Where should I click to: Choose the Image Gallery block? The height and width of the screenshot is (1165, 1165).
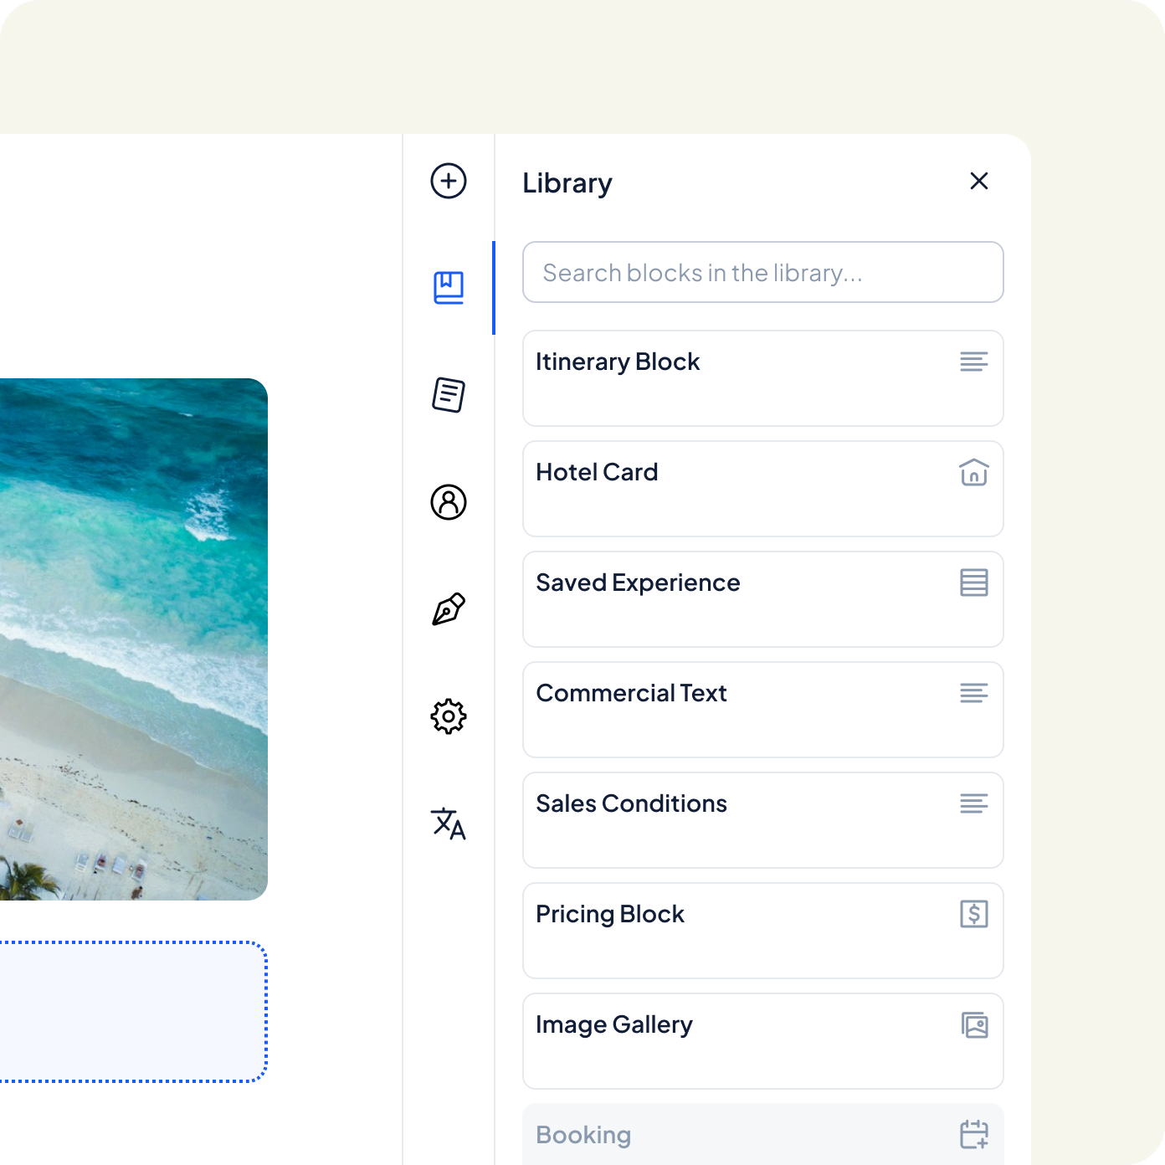pos(763,1041)
